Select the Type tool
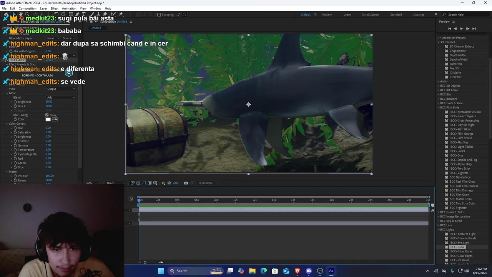This screenshot has height=277, width=492. [84, 14]
